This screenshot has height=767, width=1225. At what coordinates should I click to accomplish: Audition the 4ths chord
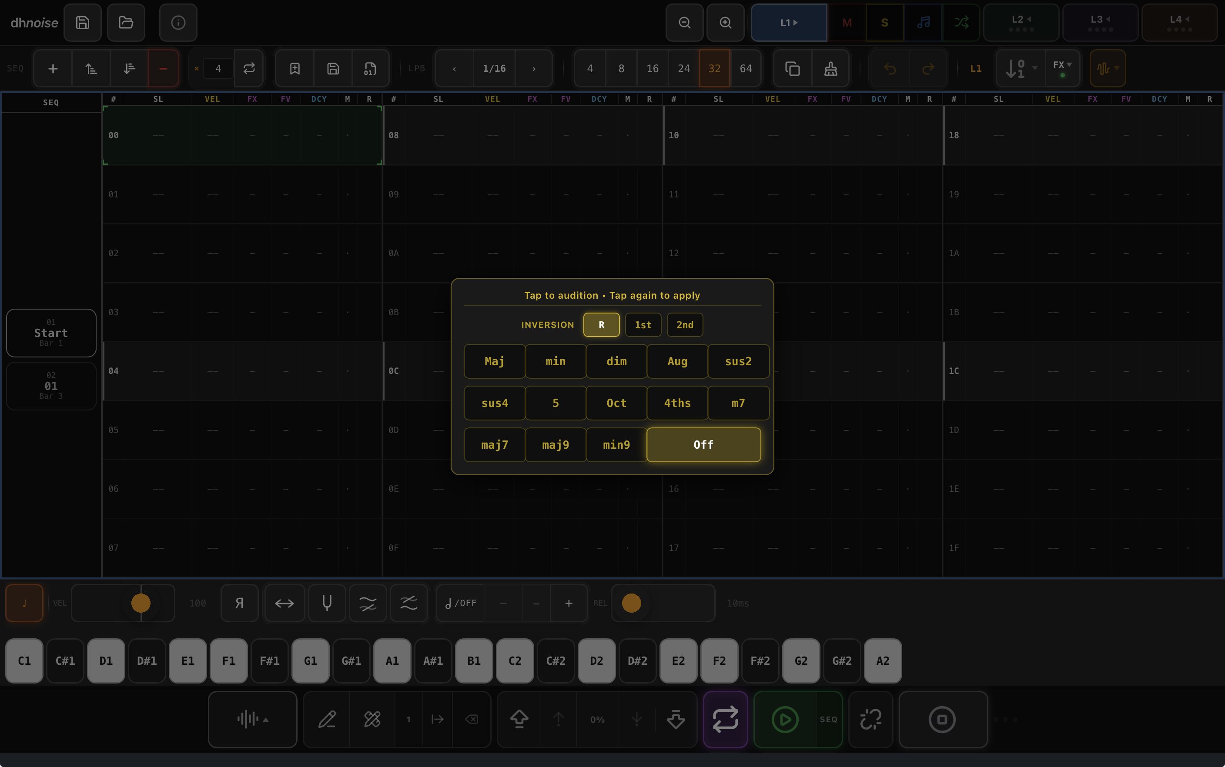tap(677, 404)
